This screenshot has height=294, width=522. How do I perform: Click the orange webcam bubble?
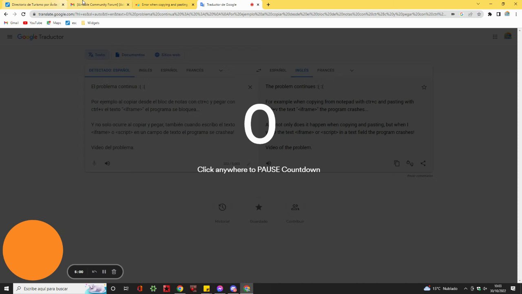tap(33, 250)
